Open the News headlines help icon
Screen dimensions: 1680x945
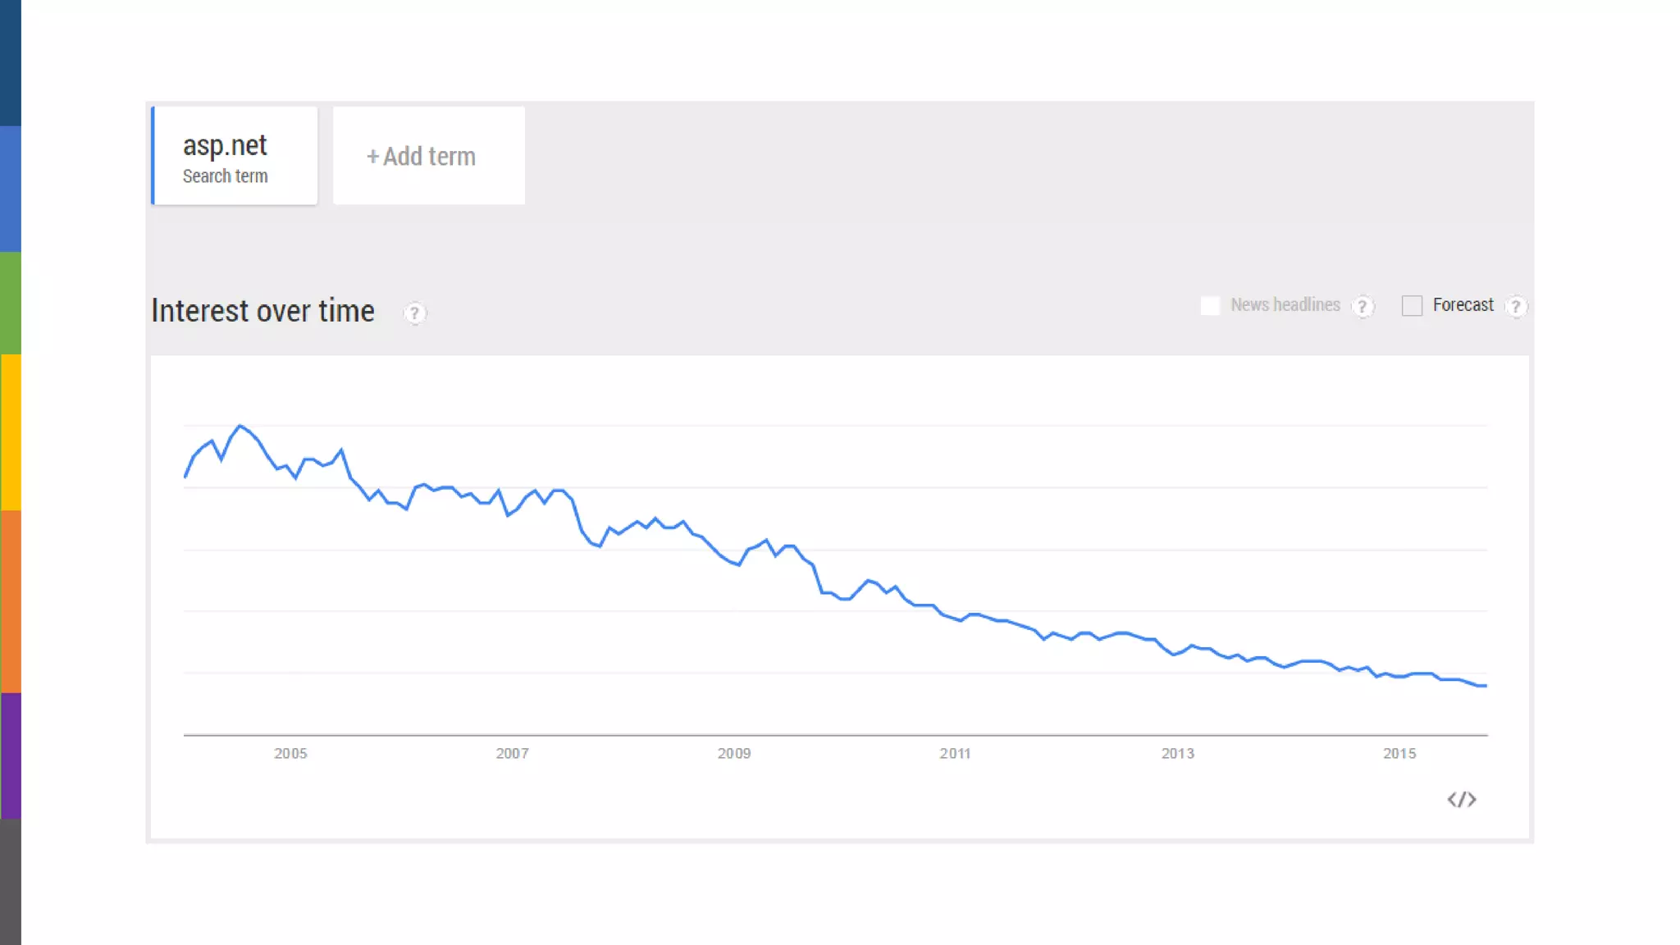tap(1363, 307)
